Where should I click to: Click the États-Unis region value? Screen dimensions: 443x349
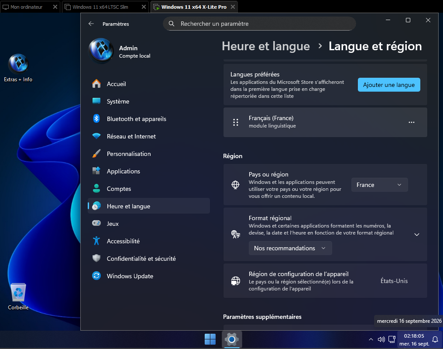point(394,281)
